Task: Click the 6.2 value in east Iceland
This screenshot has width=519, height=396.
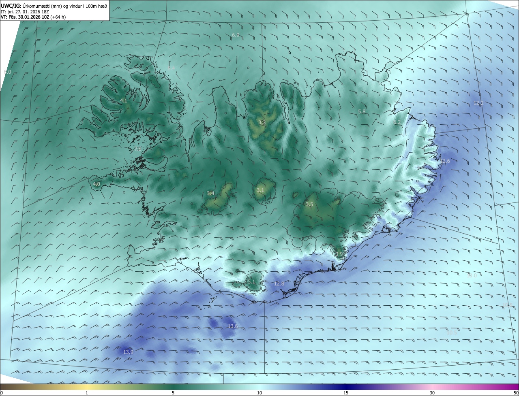Action: 397,122
